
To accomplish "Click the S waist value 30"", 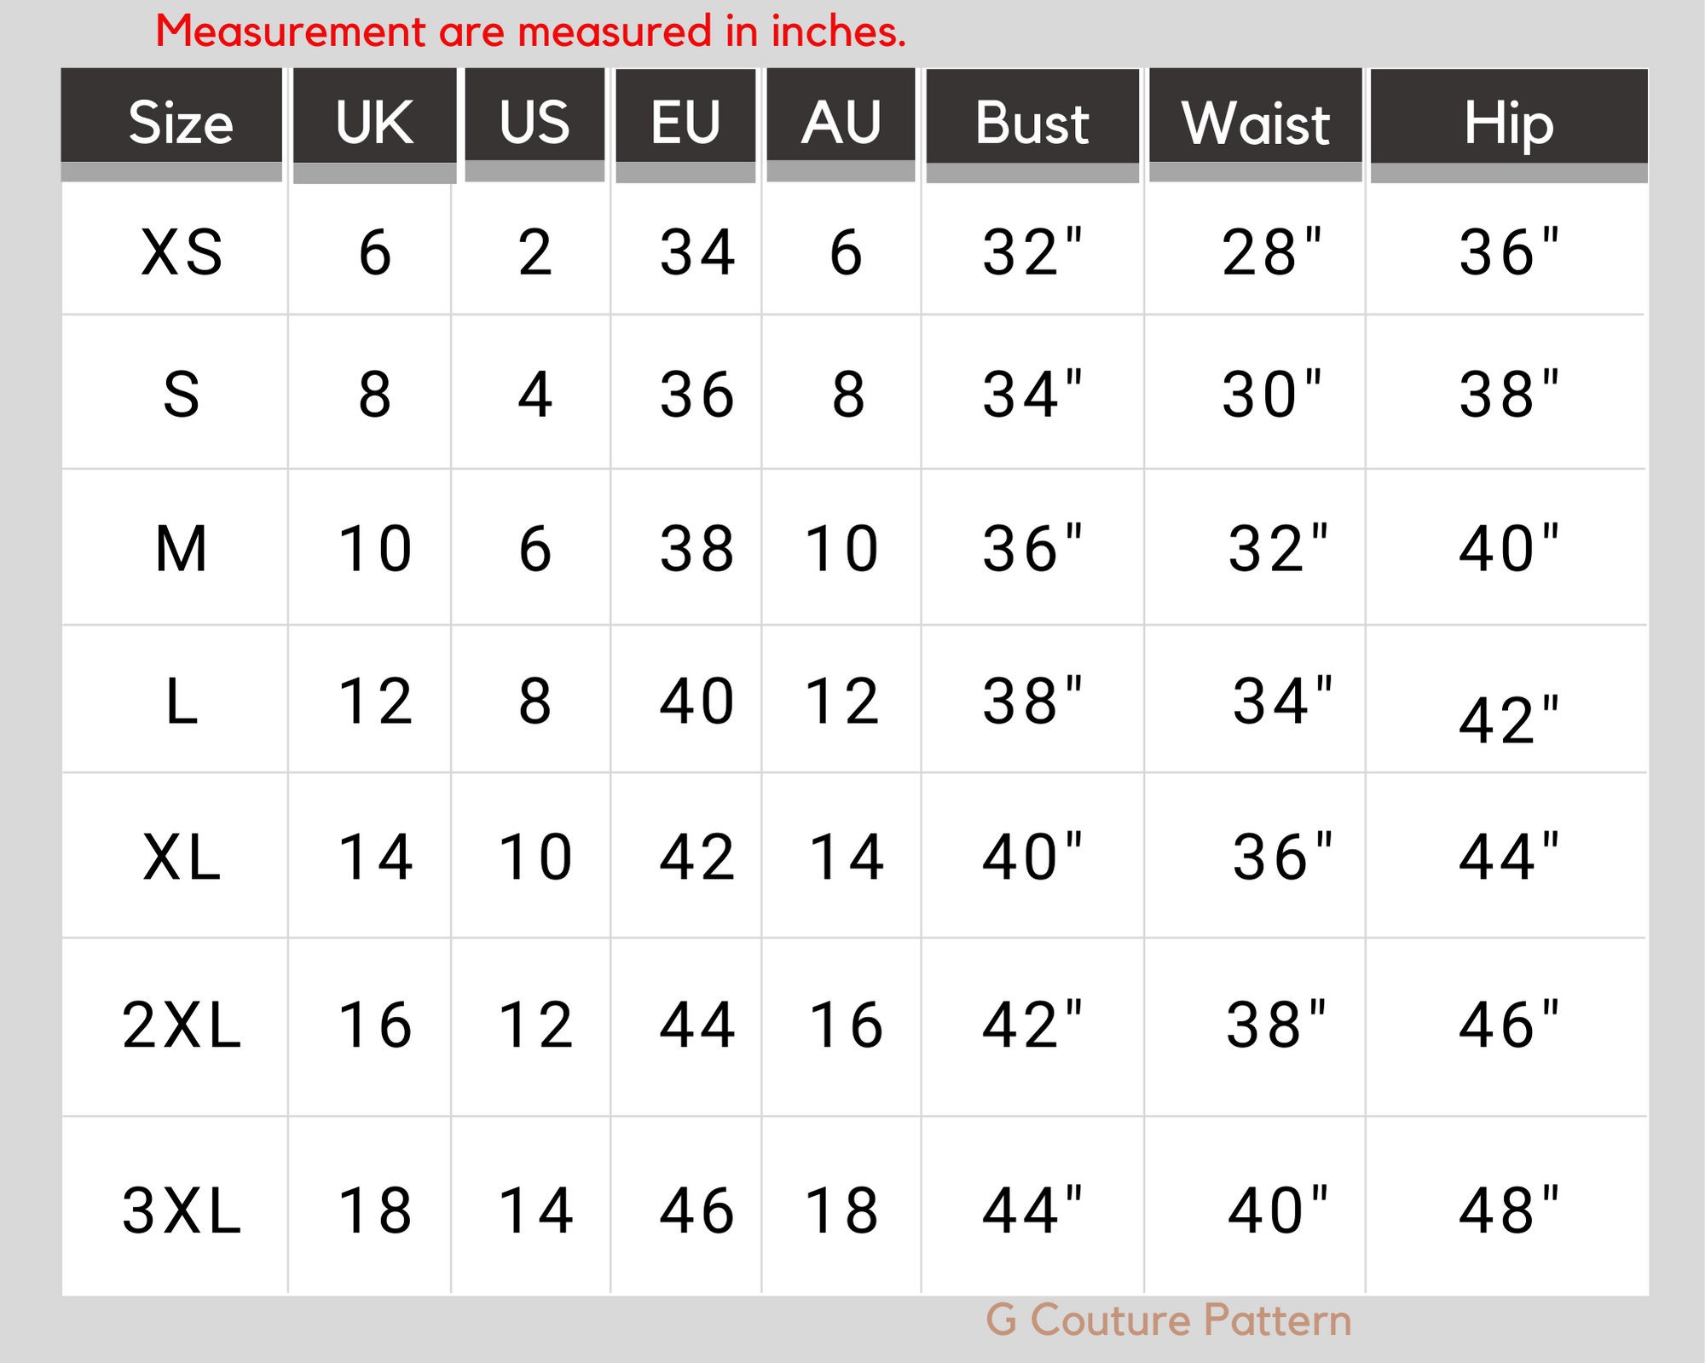I will click(x=1271, y=395).
